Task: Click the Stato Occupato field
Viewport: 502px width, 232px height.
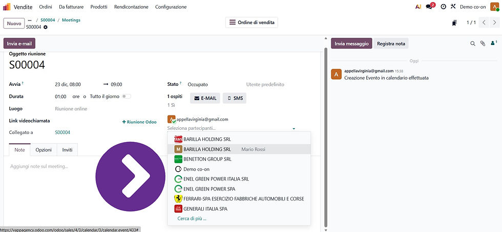Action: coord(198,85)
